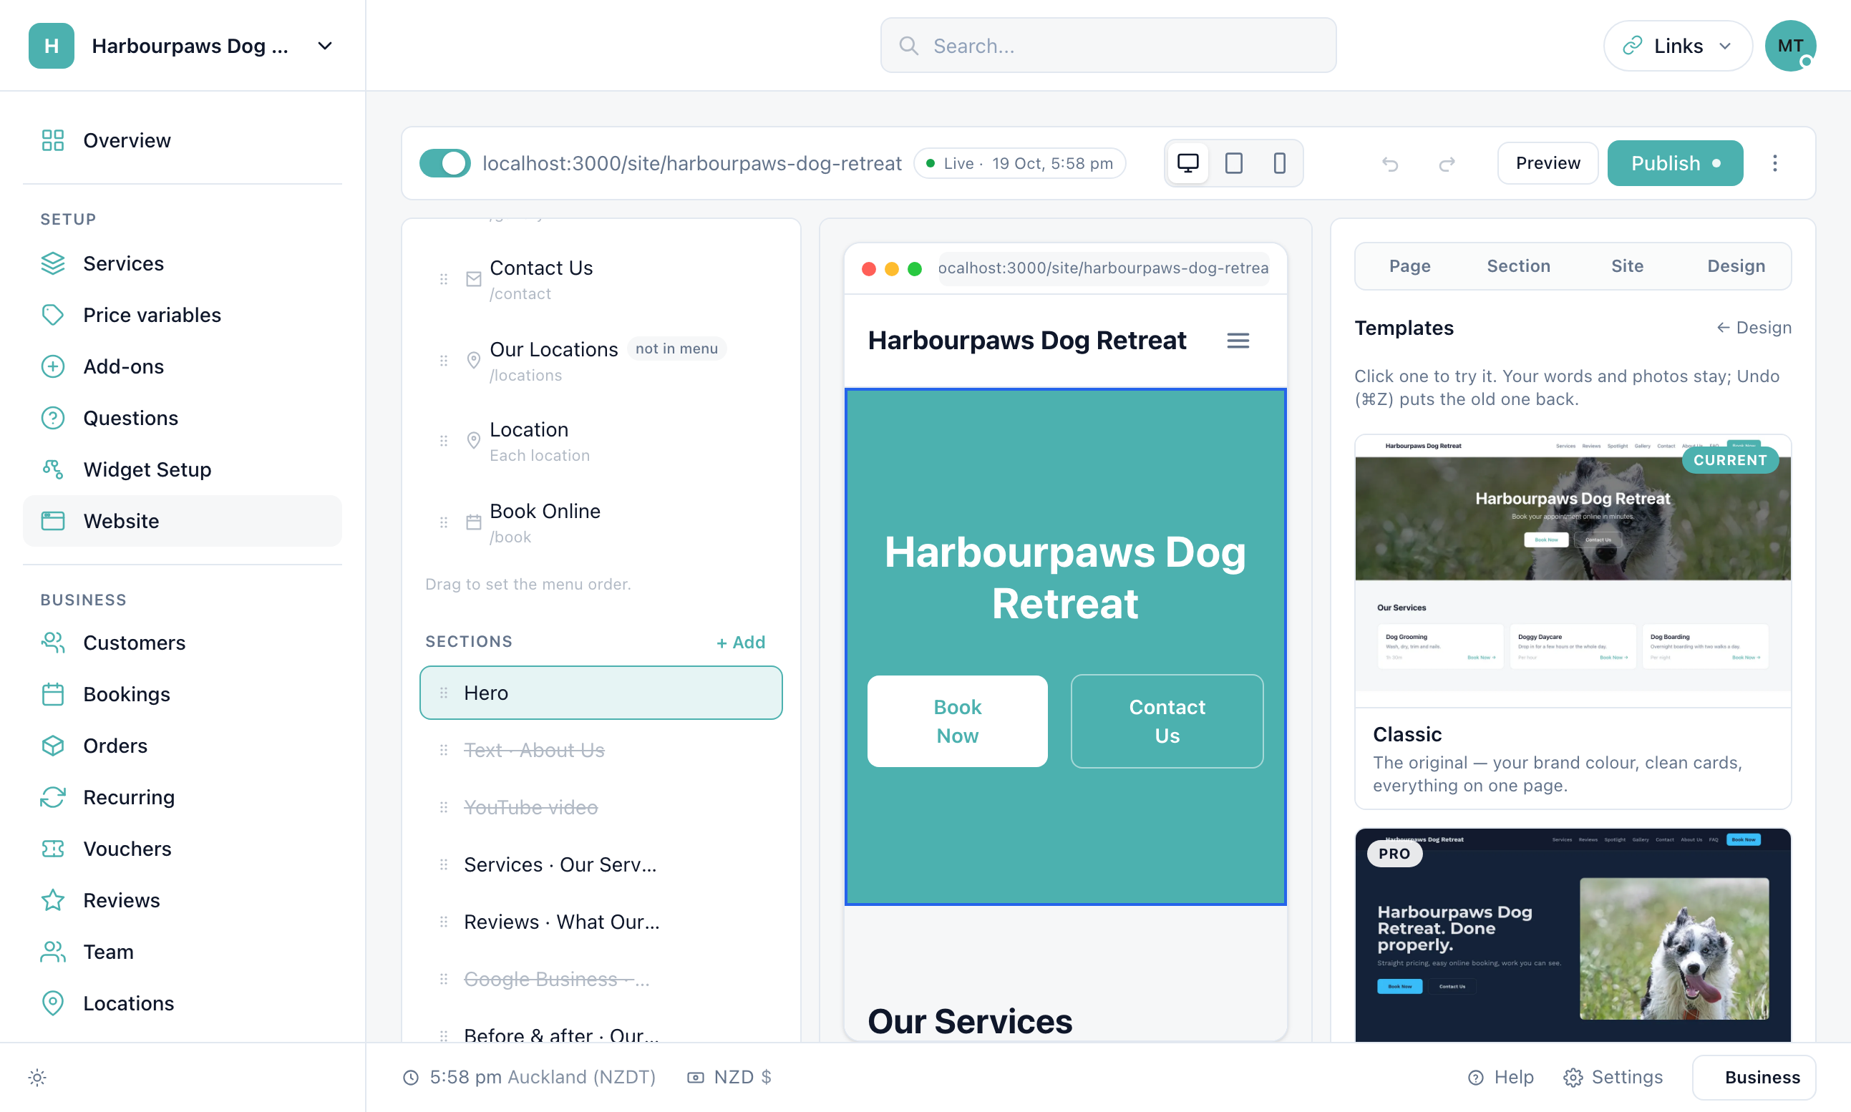Click the Publish button
The height and width of the screenshot is (1112, 1851).
point(1675,163)
